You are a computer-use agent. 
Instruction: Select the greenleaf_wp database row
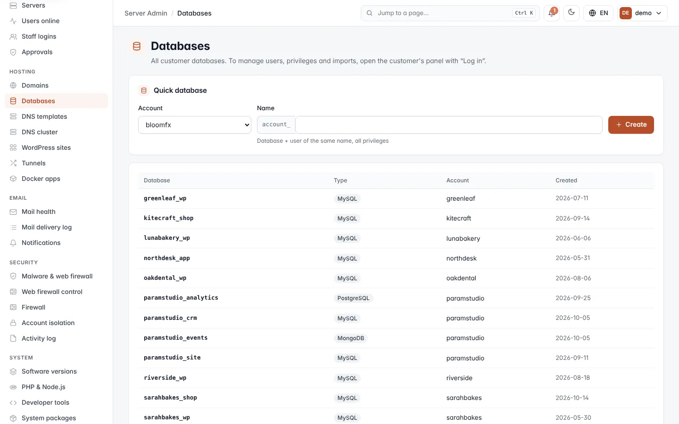point(396,198)
